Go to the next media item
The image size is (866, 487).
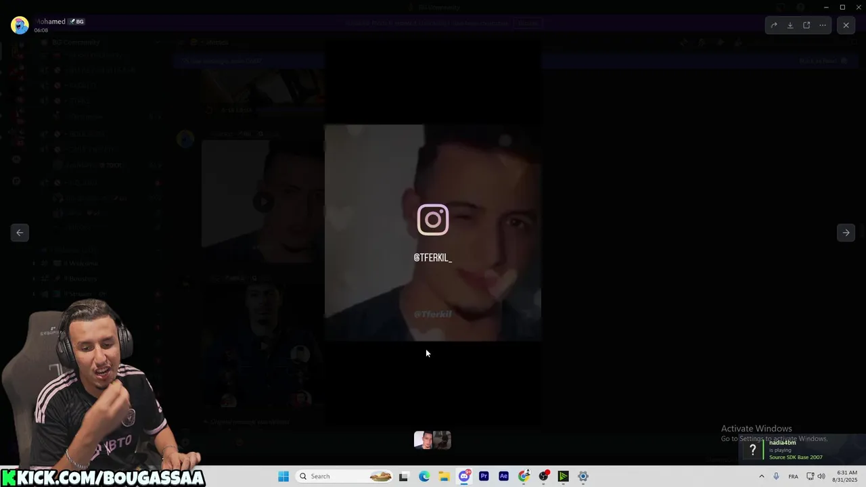(846, 233)
